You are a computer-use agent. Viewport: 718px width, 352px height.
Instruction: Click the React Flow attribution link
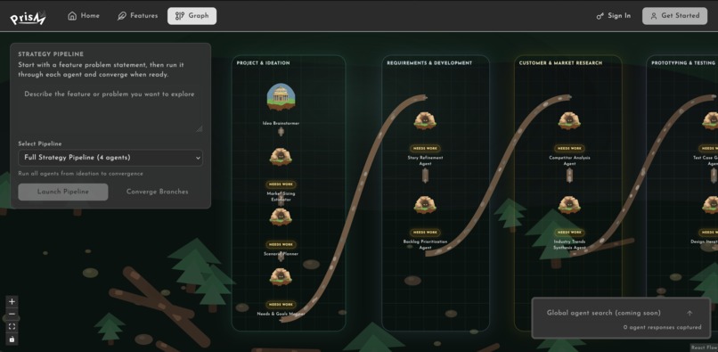(704, 348)
